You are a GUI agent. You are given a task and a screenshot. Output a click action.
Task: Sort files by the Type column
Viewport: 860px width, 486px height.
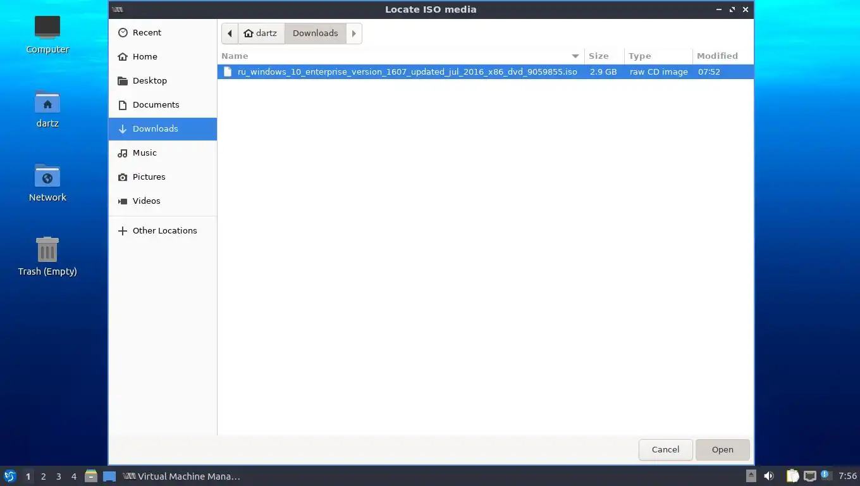tap(658, 56)
